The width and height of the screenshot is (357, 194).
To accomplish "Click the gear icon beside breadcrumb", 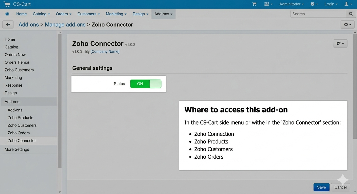I will [x=347, y=25].
